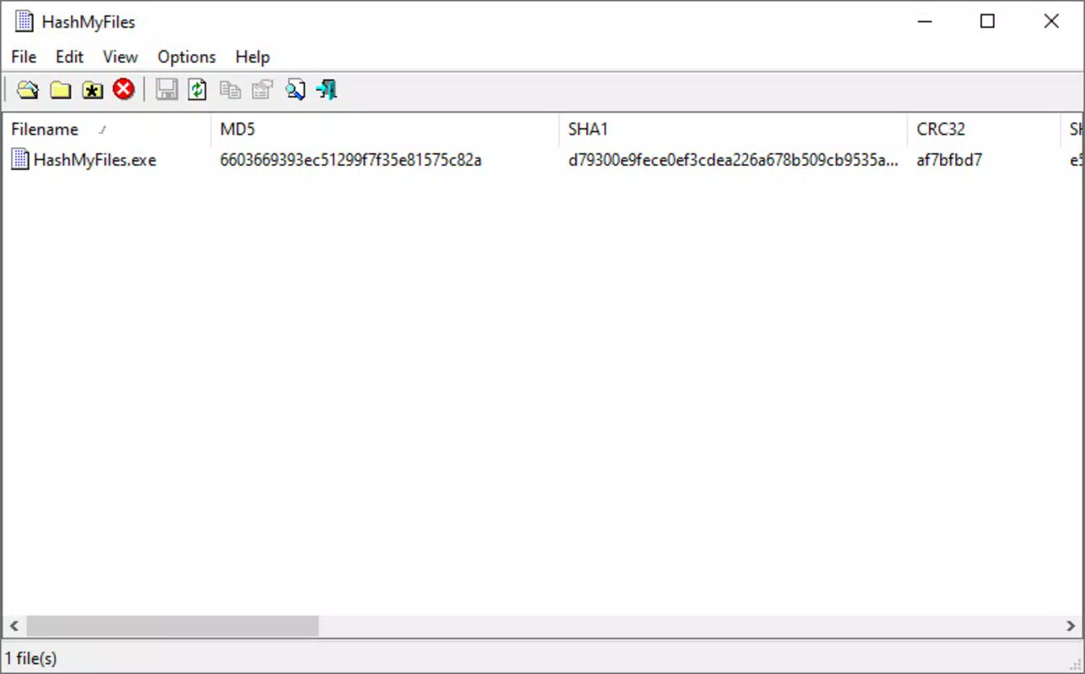Click the Properties toolbar icon

[262, 89]
